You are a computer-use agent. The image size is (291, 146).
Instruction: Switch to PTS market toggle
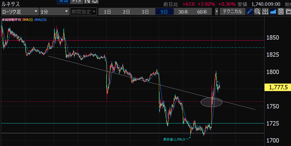pyautogui.click(x=77, y=1)
